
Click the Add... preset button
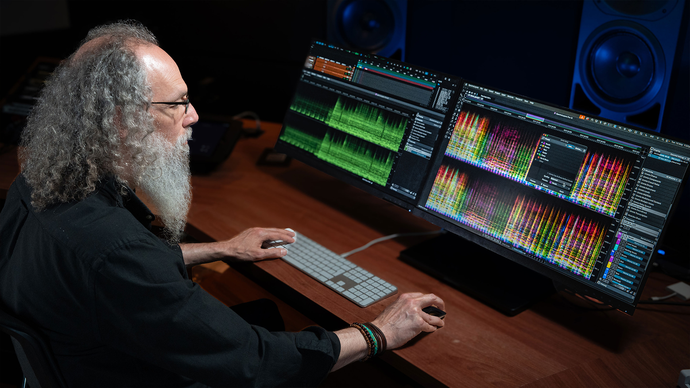pyautogui.click(x=571, y=147)
